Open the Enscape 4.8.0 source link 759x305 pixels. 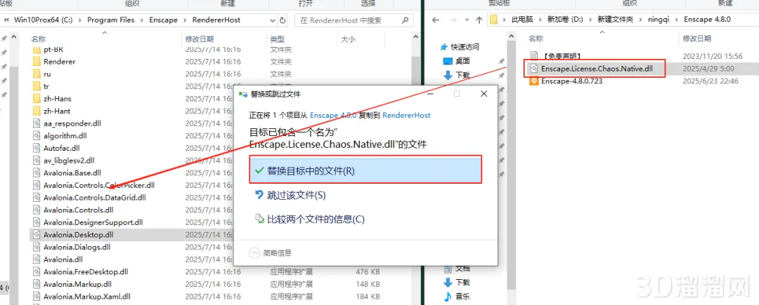point(333,116)
